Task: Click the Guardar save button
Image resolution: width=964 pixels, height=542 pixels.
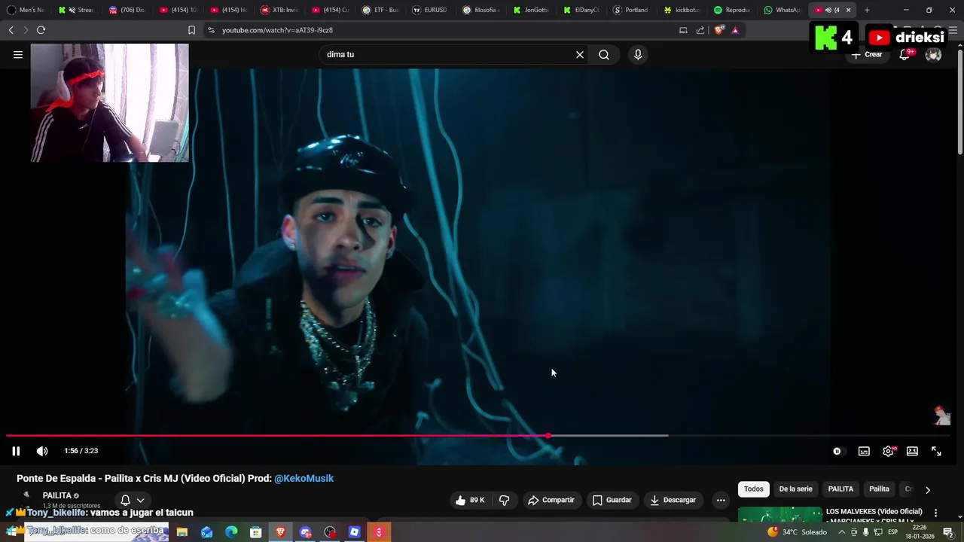Action: tap(612, 500)
